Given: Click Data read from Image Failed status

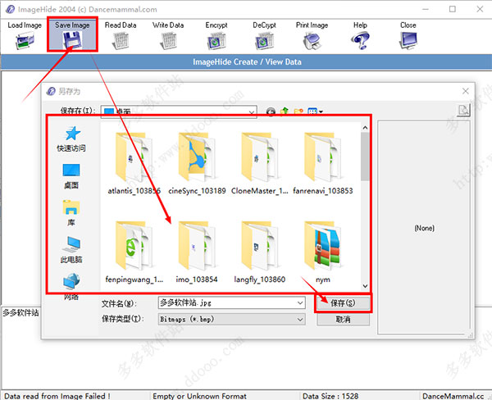Looking at the screenshot, I should [57, 396].
